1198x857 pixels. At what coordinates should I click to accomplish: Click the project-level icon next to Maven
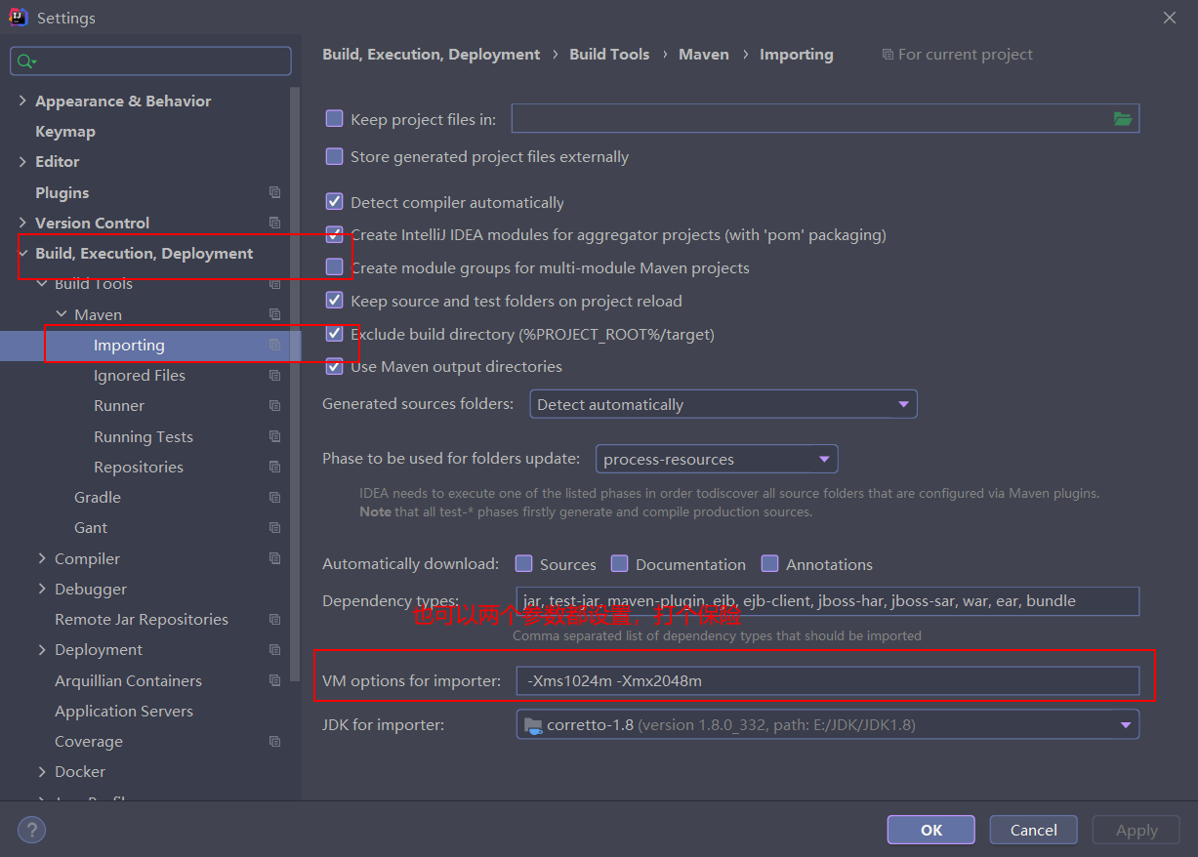(x=274, y=314)
